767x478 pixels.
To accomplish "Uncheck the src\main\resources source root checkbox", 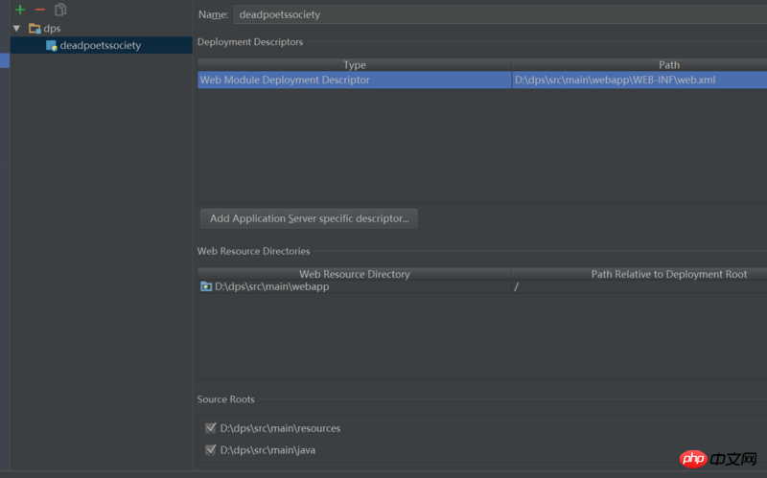I will coord(211,428).
